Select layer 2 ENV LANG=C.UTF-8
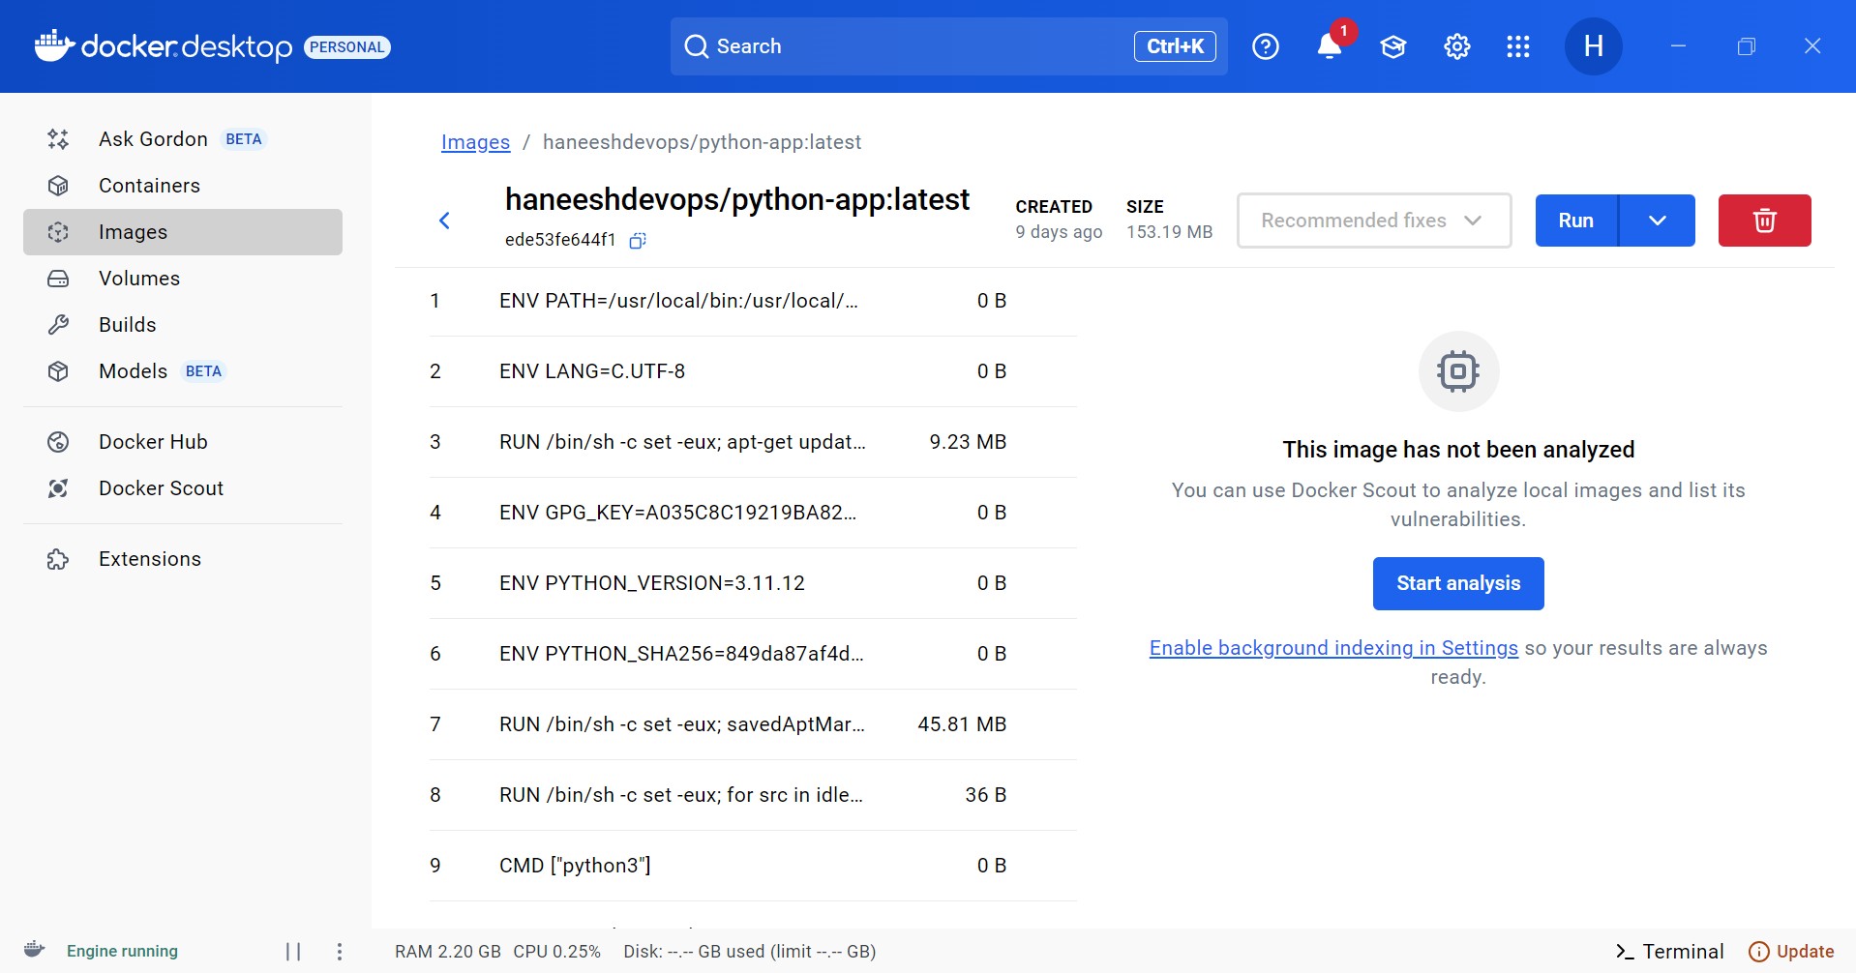This screenshot has width=1856, height=973. (x=753, y=371)
